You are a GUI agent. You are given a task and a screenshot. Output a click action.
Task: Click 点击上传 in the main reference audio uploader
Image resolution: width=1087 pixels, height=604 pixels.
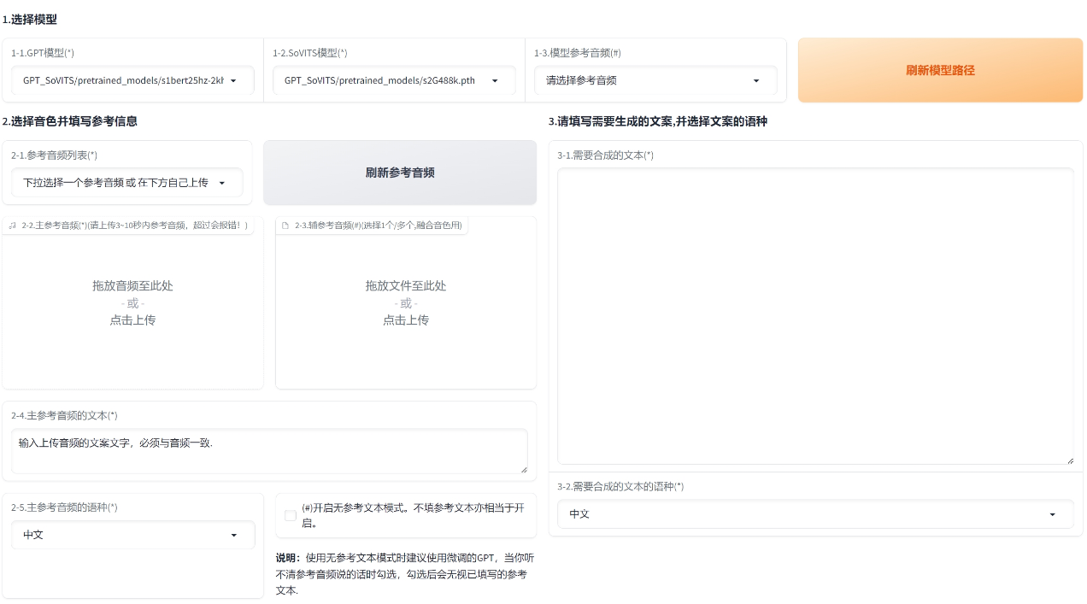(x=132, y=320)
